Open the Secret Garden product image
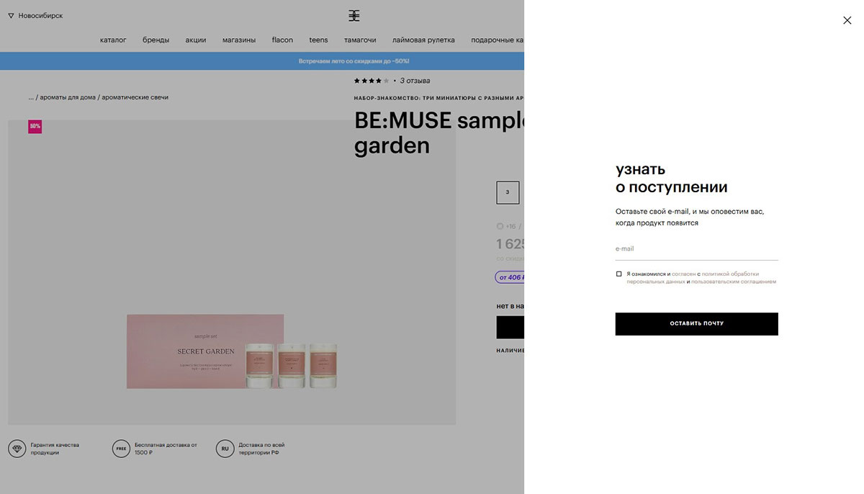Image resolution: width=864 pixels, height=494 pixels. 232,272
